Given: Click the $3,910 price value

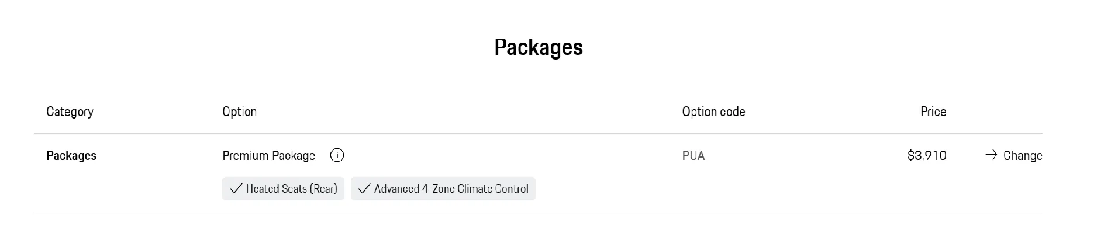Looking at the screenshot, I should click(926, 156).
